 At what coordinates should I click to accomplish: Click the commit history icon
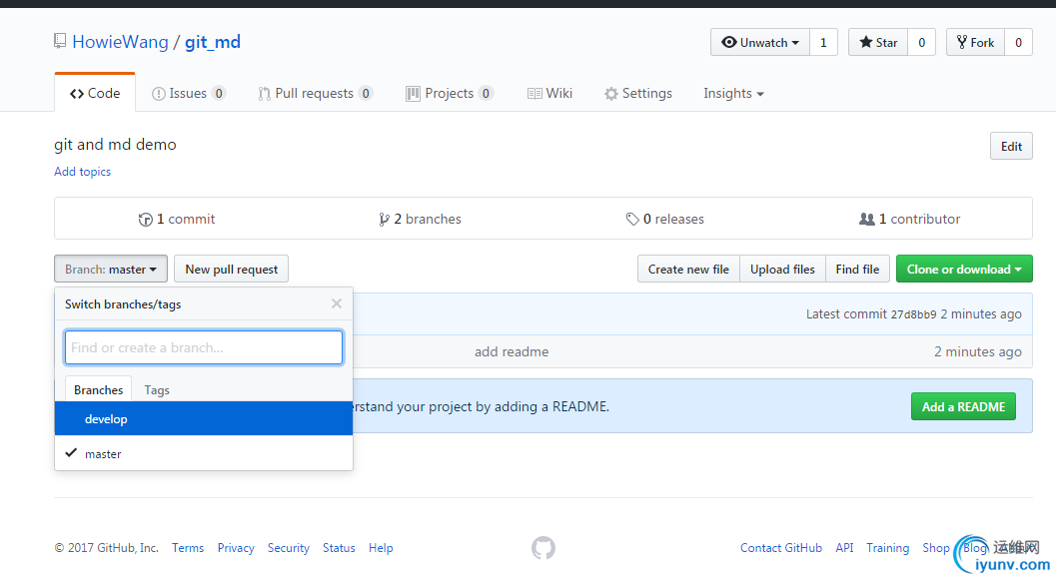[x=145, y=220]
